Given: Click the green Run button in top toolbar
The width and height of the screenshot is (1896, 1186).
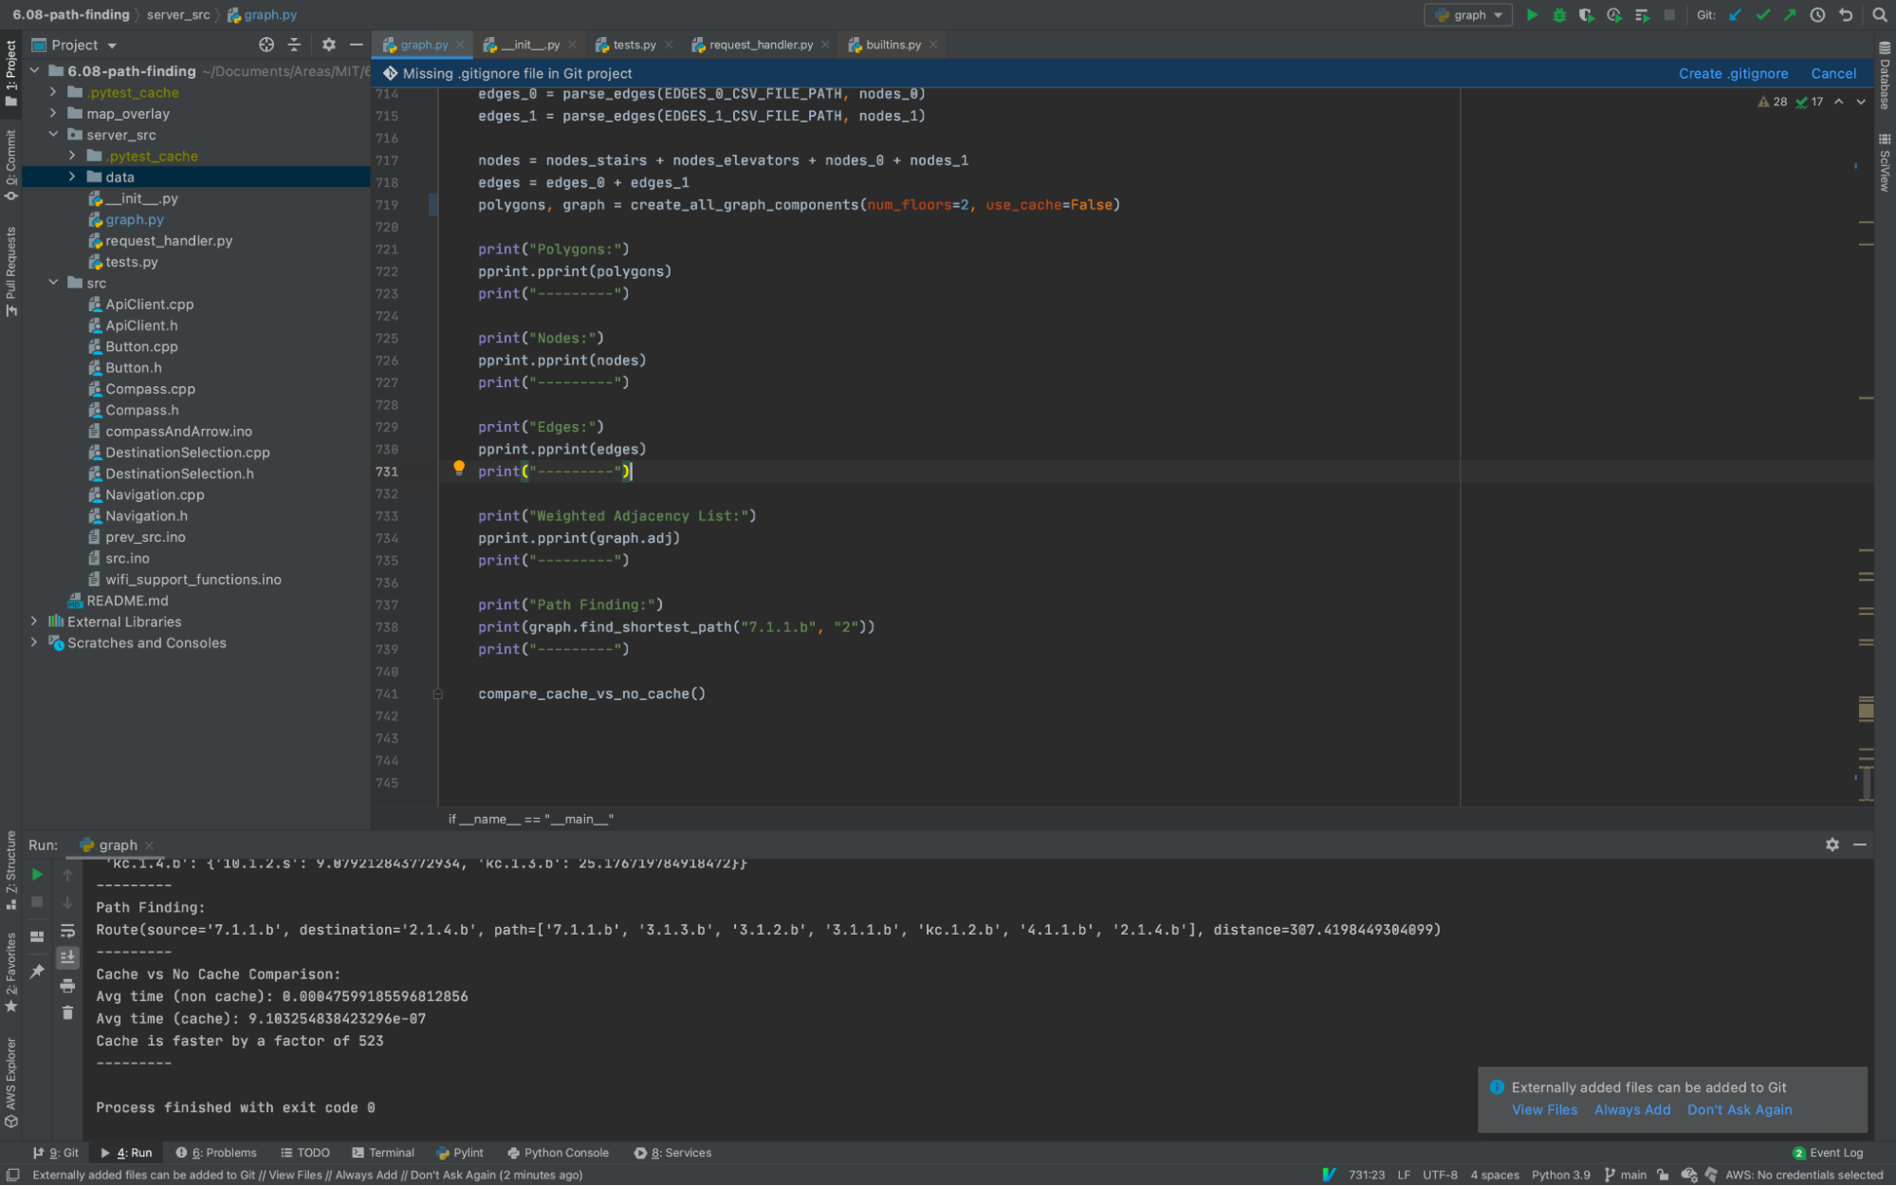Looking at the screenshot, I should pos(1532,15).
